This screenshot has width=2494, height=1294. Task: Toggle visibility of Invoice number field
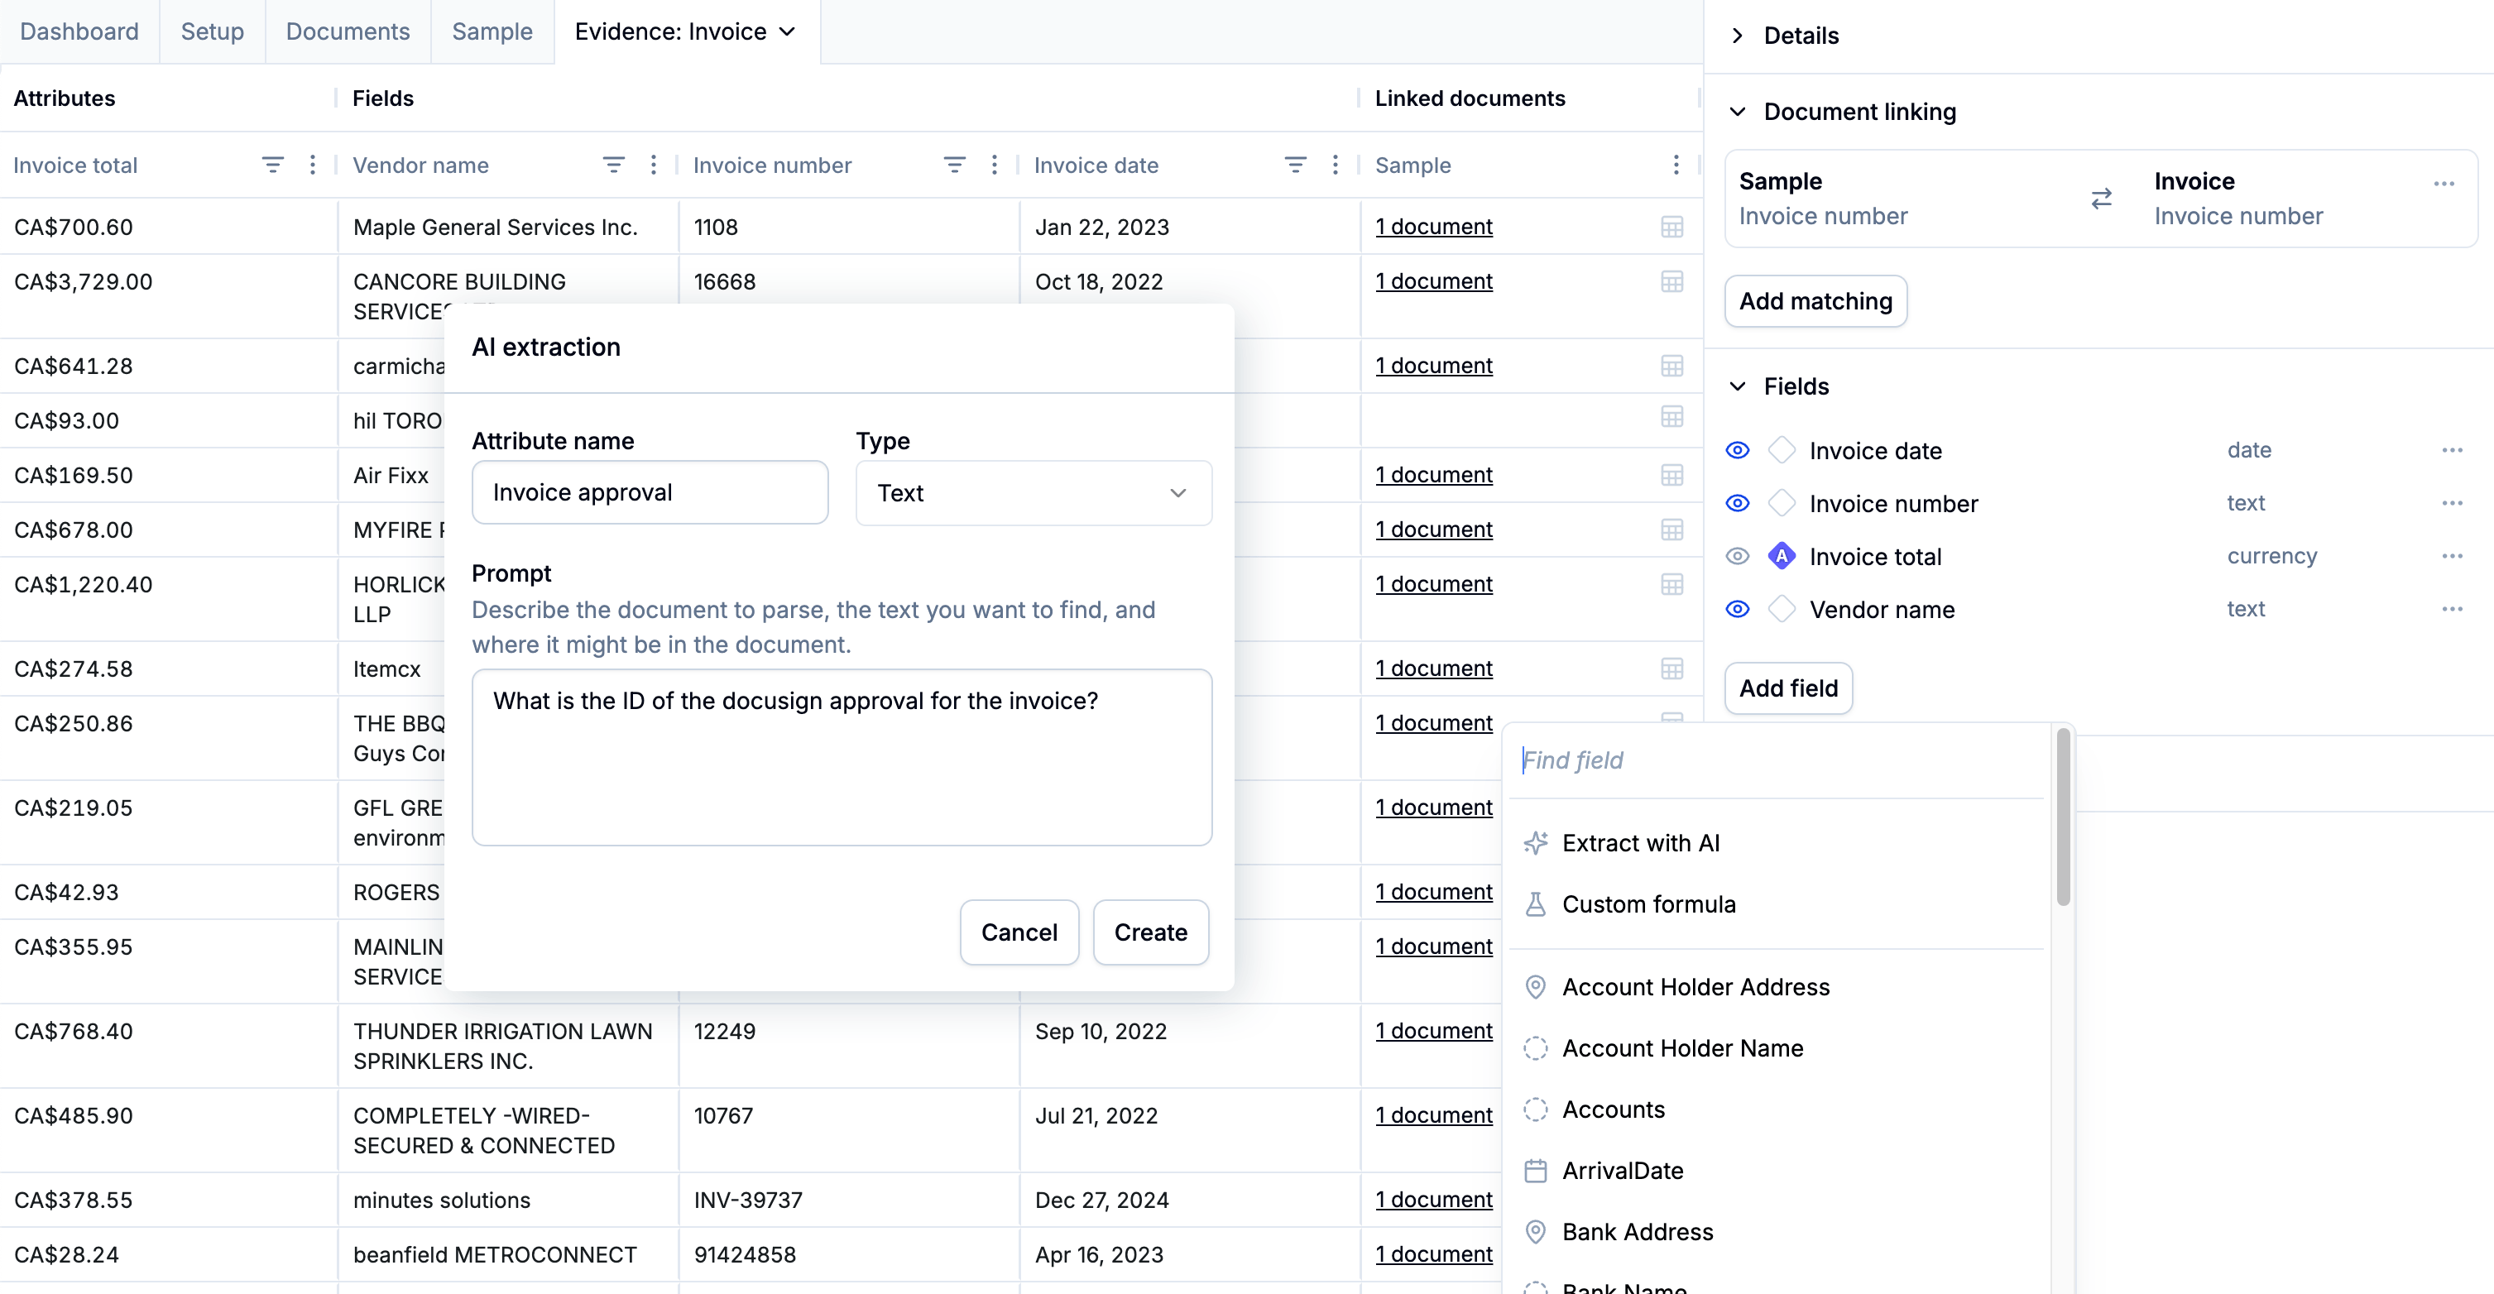pos(1738,503)
